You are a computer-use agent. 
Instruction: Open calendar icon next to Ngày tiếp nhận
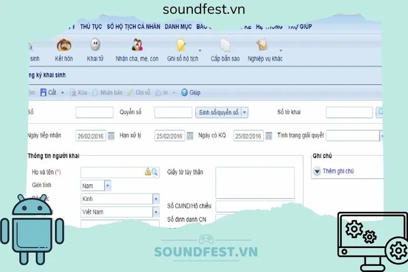point(111,136)
